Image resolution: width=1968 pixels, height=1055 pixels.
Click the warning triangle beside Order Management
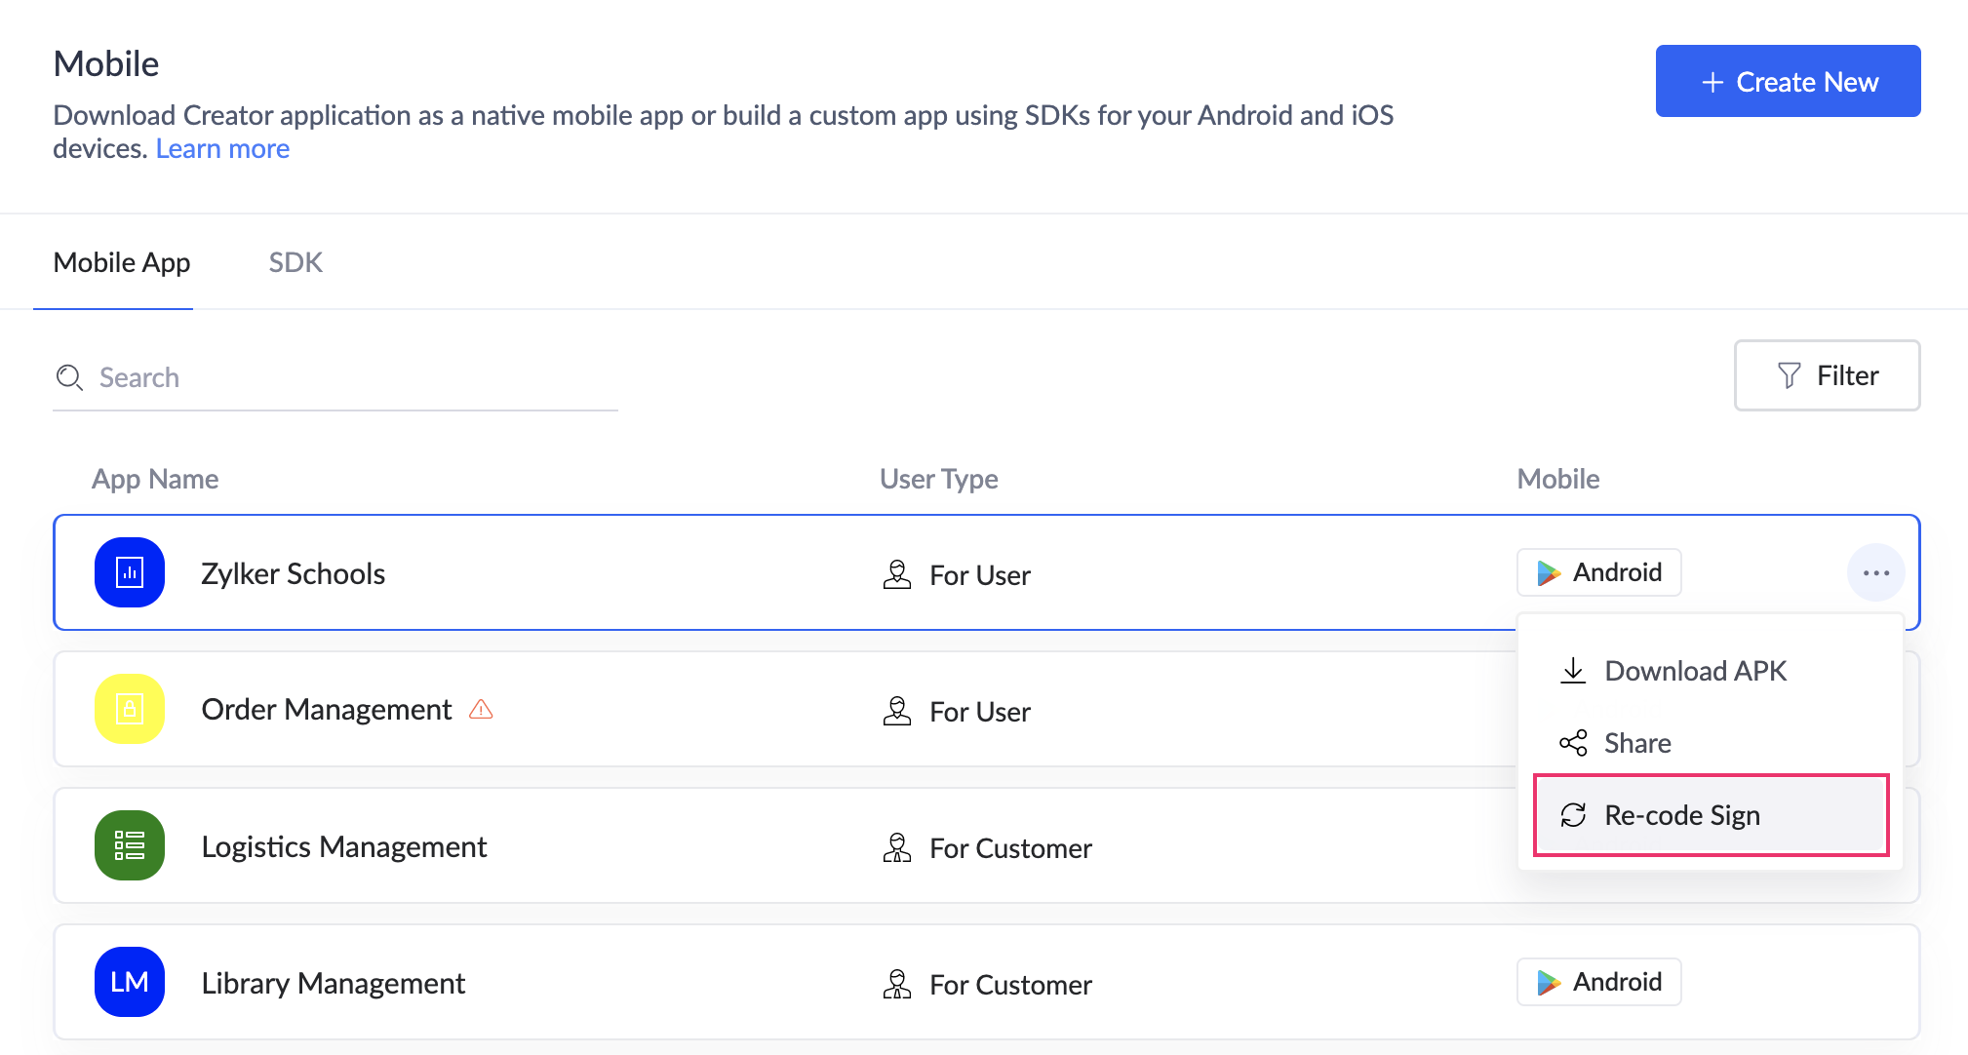pyautogui.click(x=481, y=709)
